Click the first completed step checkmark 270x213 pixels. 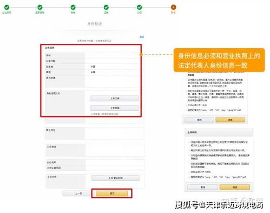[x=6, y=7]
